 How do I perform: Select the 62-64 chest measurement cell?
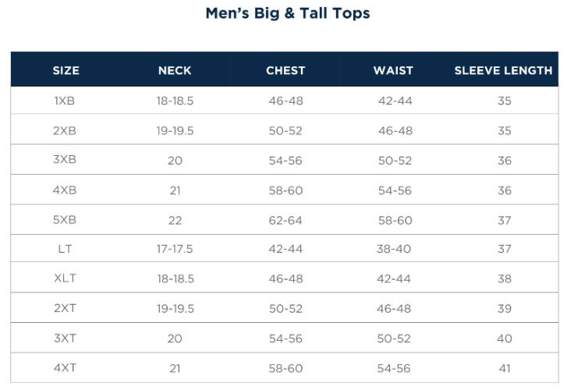285,220
